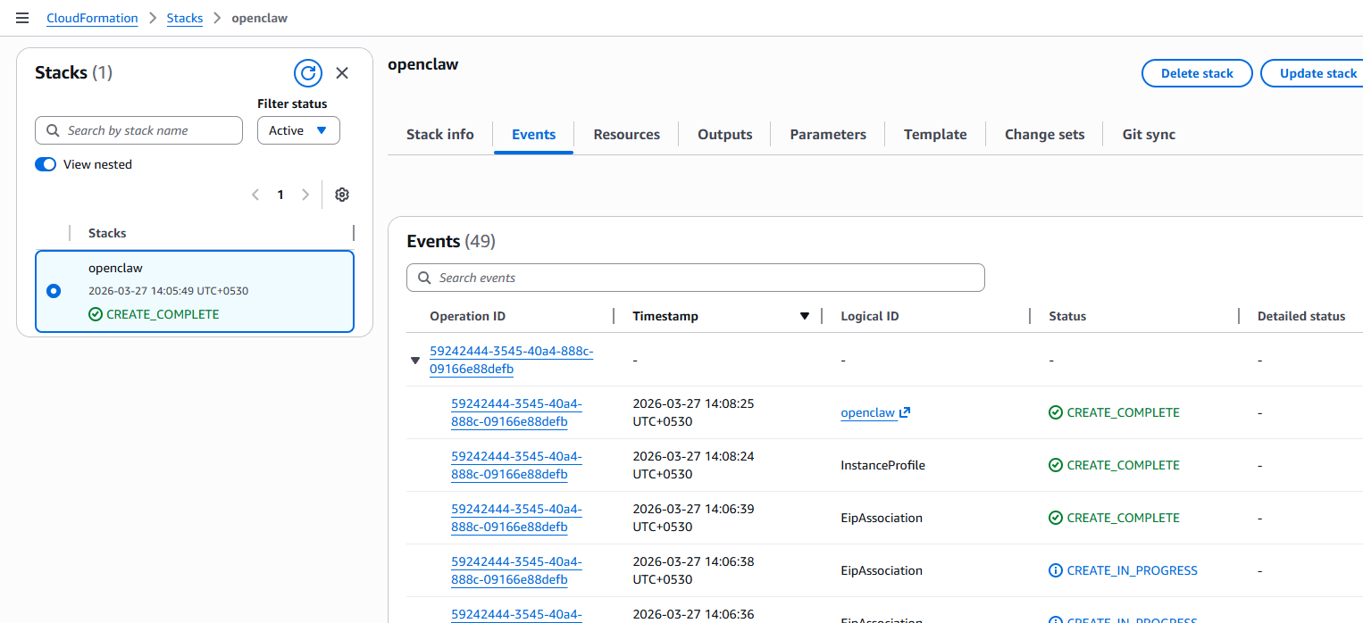Click the Search events field
The image size is (1363, 623).
[x=695, y=278]
